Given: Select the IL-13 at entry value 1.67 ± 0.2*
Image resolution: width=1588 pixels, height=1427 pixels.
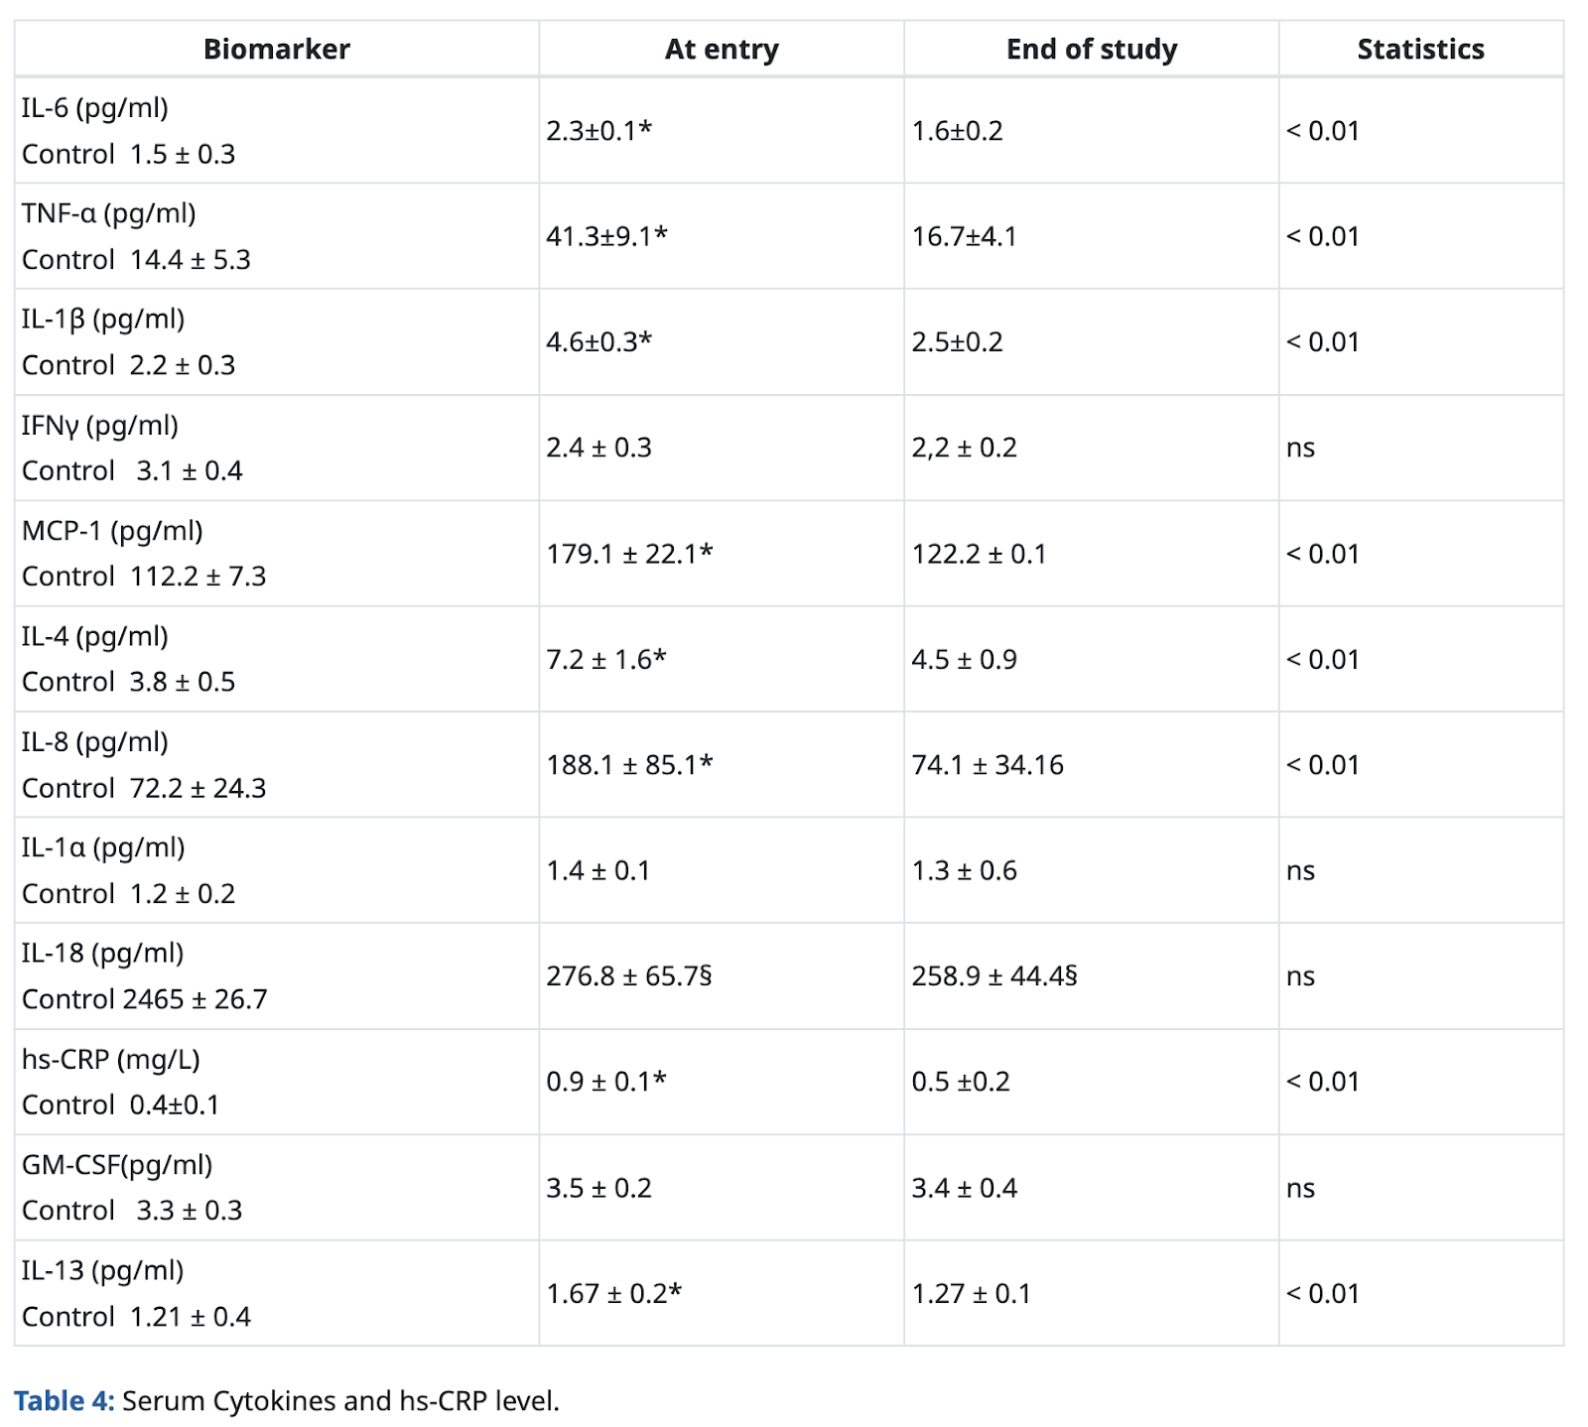Looking at the screenshot, I should point(614,1294).
